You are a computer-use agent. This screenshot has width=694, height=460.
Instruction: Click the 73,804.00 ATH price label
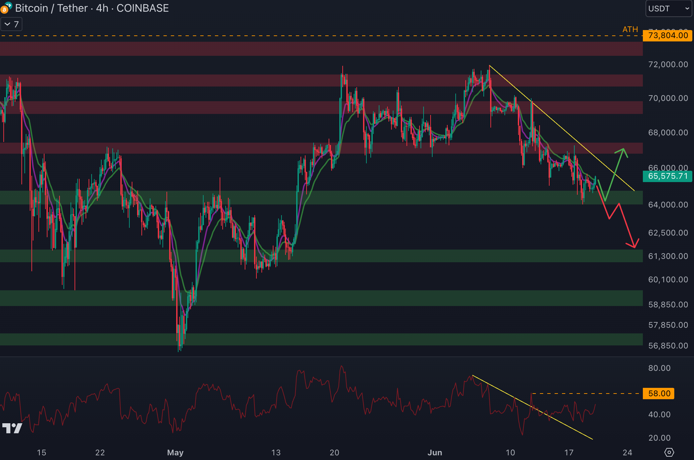click(667, 35)
